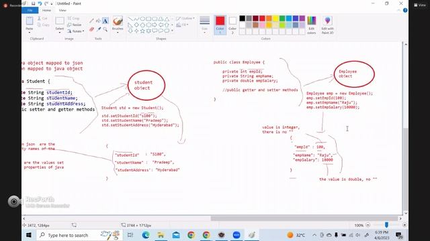Open Edit colors dialog
Viewport: 430px width, 241px height.
312,25
